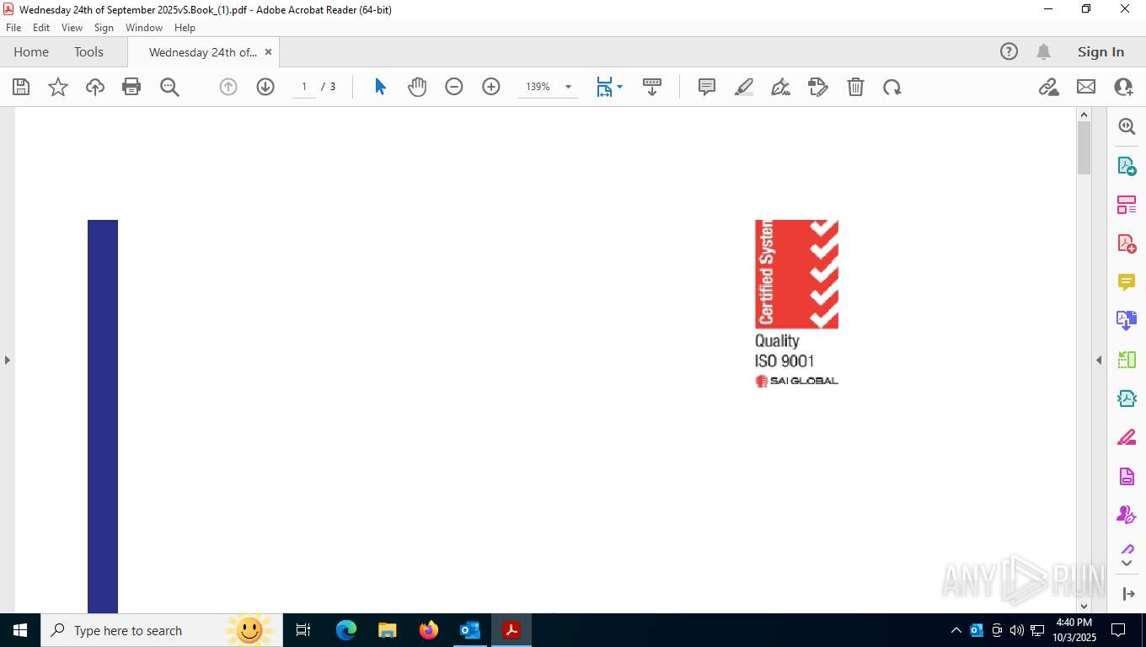This screenshot has height=647, width=1146.
Task: Expand the tools pane at the bottom right
Action: click(x=1129, y=594)
